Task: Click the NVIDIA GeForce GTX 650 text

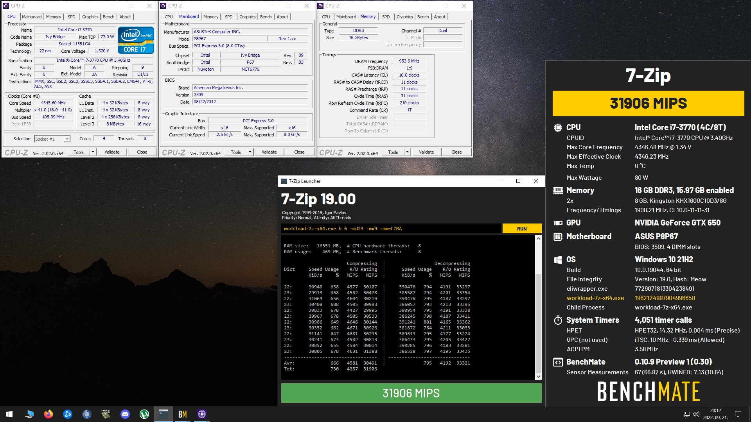Action: click(x=677, y=223)
